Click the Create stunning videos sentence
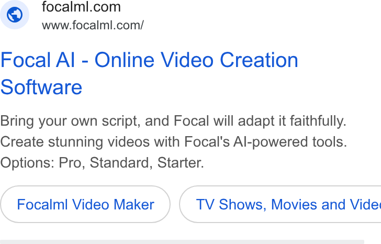This screenshot has width=381, height=244. coord(174,142)
